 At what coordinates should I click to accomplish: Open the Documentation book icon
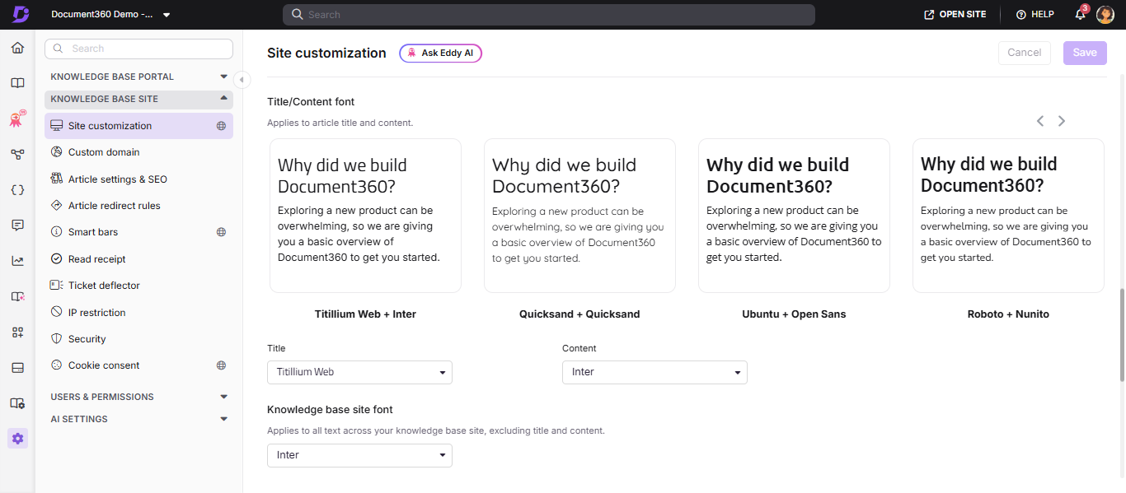tap(17, 83)
